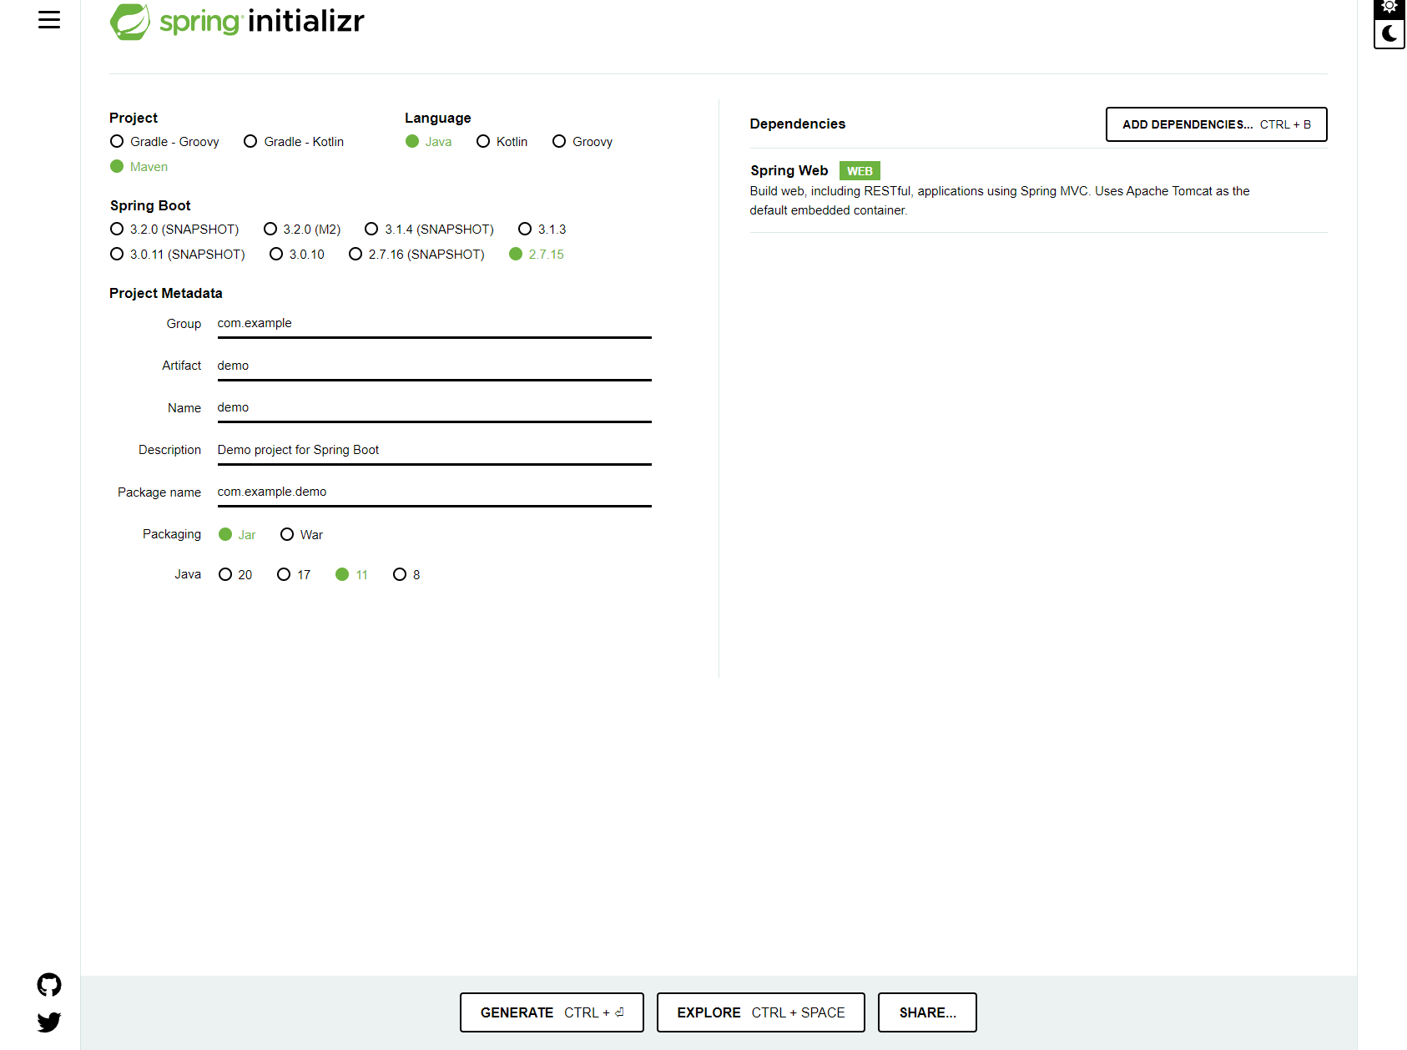This screenshot has width=1407, height=1050.
Task: Choose War packaging
Action: (x=301, y=535)
